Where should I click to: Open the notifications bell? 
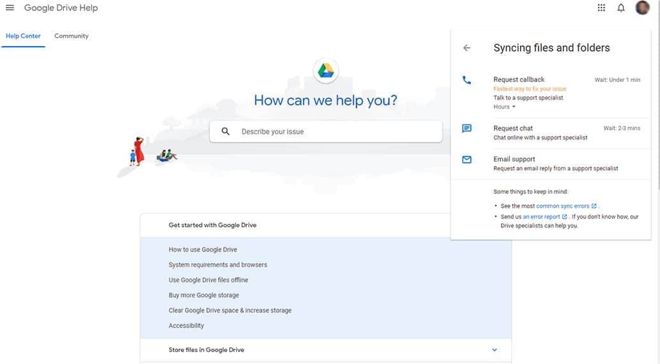pos(621,8)
